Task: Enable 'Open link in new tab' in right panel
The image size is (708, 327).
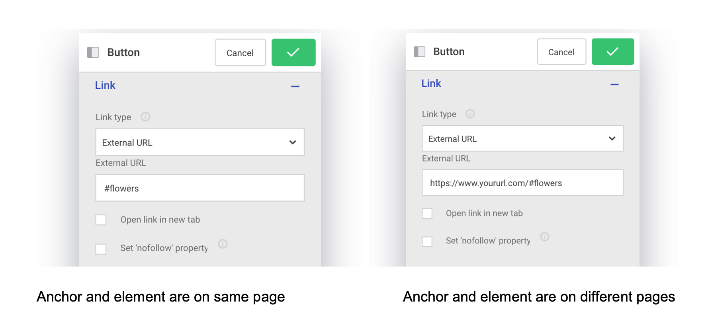Action: (x=427, y=214)
